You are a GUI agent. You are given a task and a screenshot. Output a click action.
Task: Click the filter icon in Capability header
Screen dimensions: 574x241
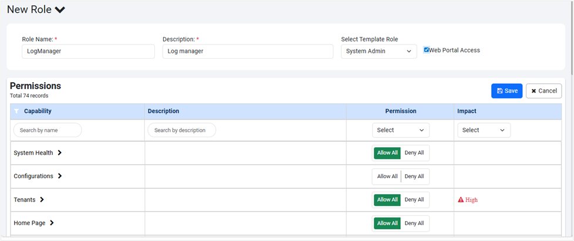point(16,111)
